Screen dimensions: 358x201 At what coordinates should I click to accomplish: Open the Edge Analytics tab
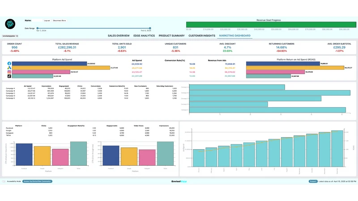pyautogui.click(x=144, y=36)
